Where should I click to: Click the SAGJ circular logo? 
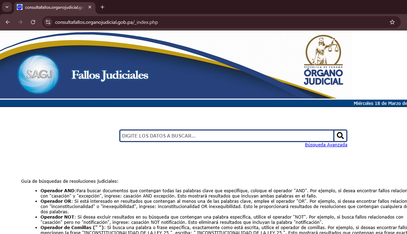(x=38, y=74)
